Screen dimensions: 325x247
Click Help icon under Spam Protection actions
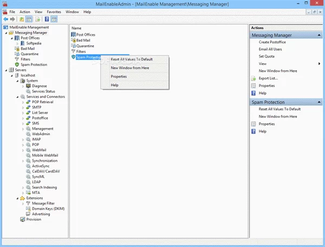point(253,131)
